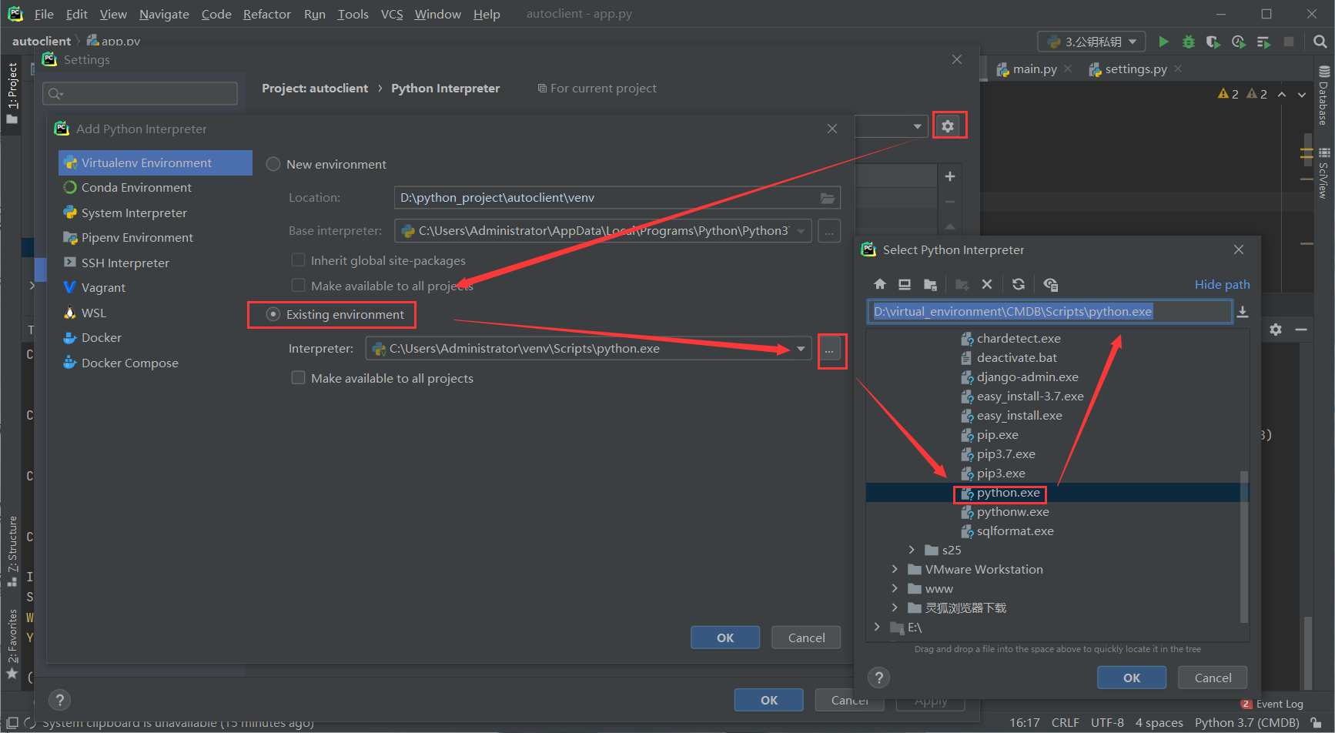This screenshot has width=1335, height=733.
Task: Click the Settings search field
Action: [140, 94]
